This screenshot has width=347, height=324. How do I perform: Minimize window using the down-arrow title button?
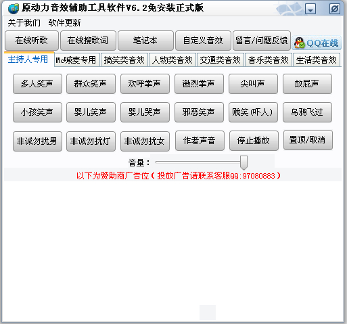[310, 9]
